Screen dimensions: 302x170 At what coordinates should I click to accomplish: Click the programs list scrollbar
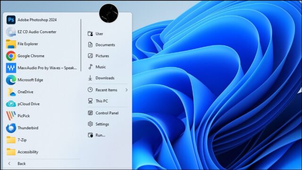tap(81, 45)
